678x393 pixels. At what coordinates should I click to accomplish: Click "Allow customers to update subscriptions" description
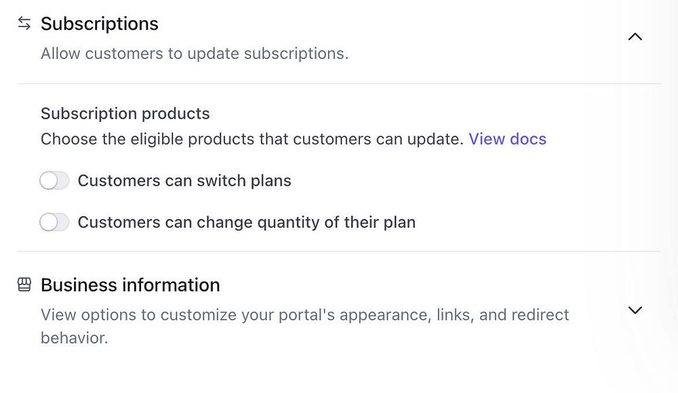click(x=195, y=54)
